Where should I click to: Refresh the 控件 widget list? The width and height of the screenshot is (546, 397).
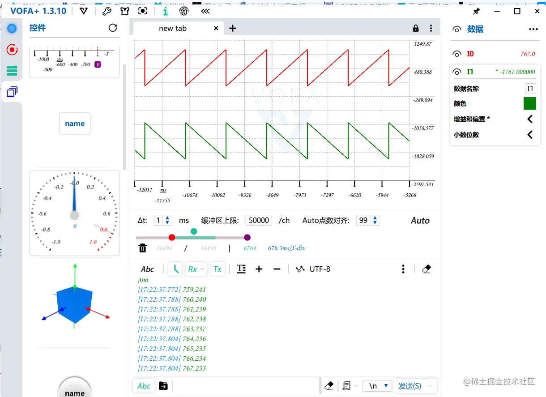tap(113, 28)
